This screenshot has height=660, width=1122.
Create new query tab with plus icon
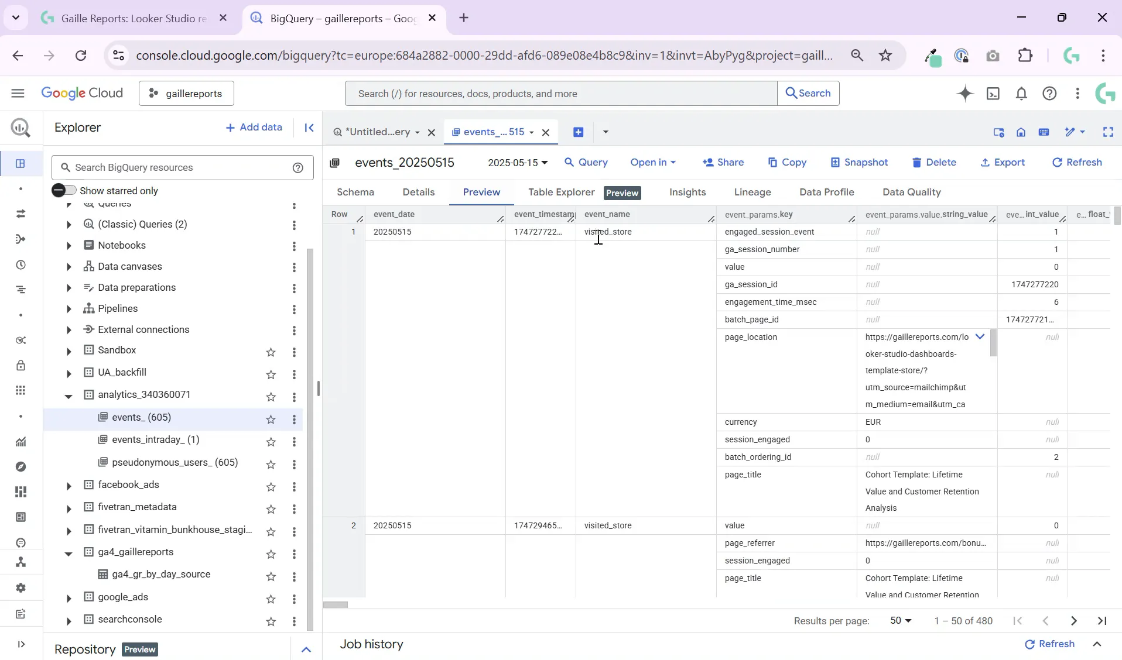(x=578, y=132)
